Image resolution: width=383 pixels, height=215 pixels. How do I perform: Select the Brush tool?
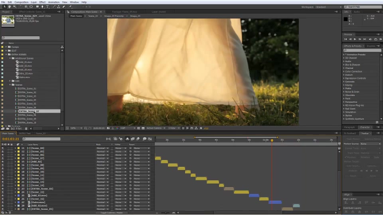(x=54, y=7)
